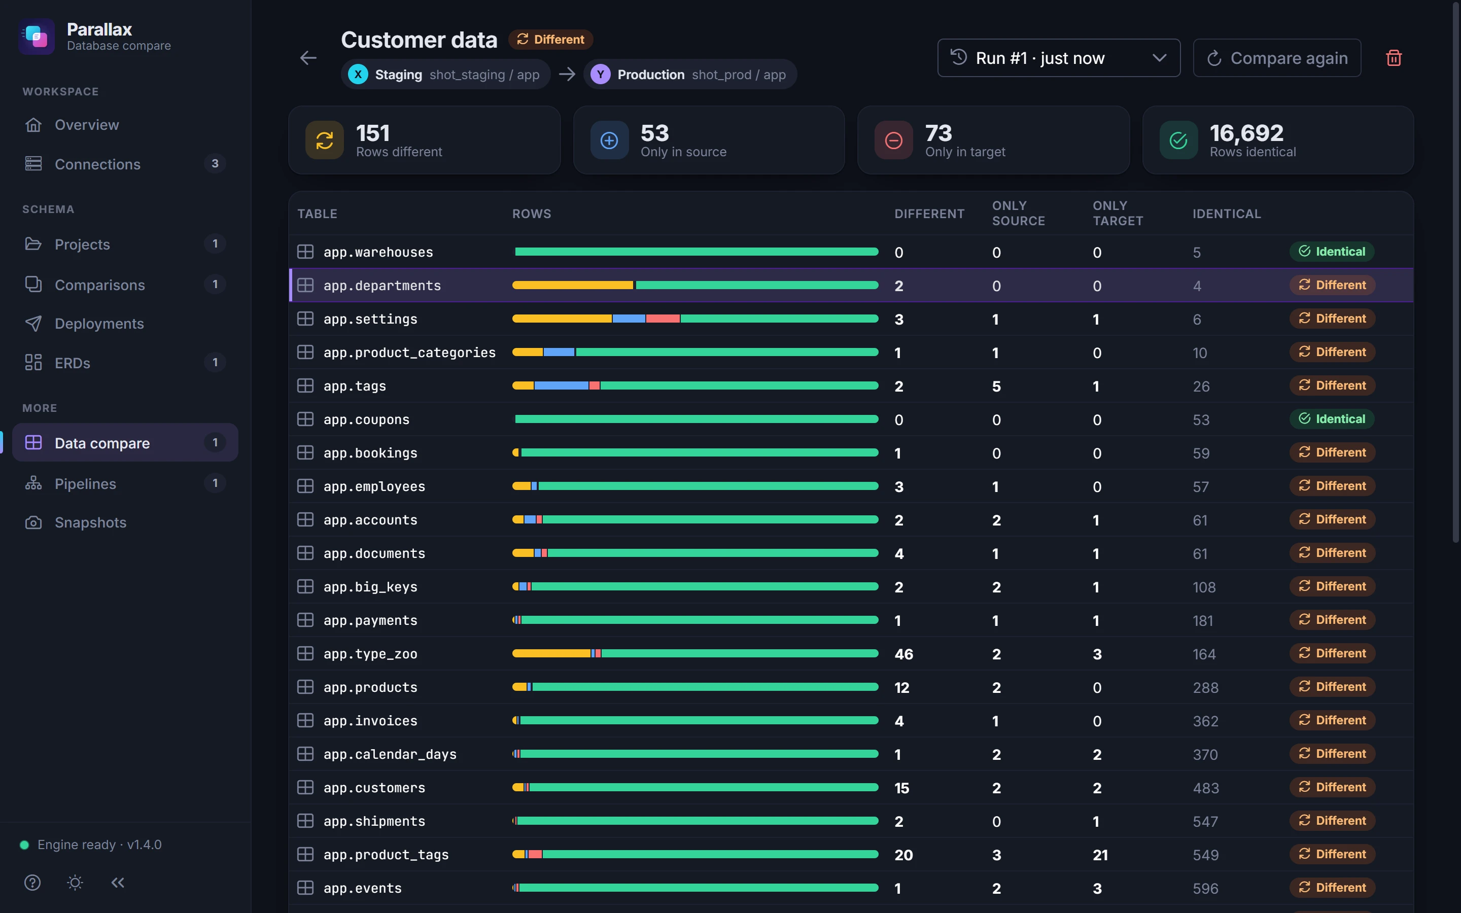Click the app.settings rows bar
The width and height of the screenshot is (1461, 913).
(695, 319)
